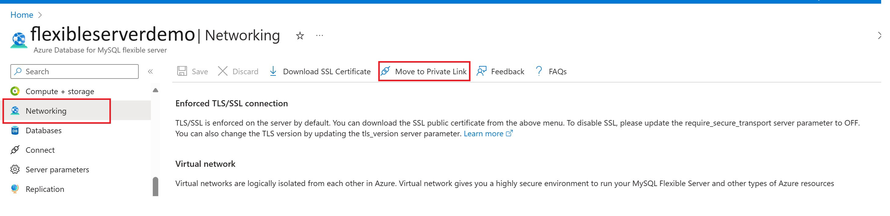Click the breadcrumb chevron after Home

tap(40, 15)
